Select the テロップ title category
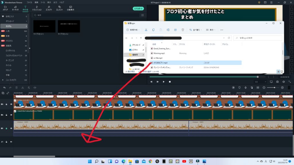Image resolution: width=294 pixels, height=165 pixels. (14, 70)
